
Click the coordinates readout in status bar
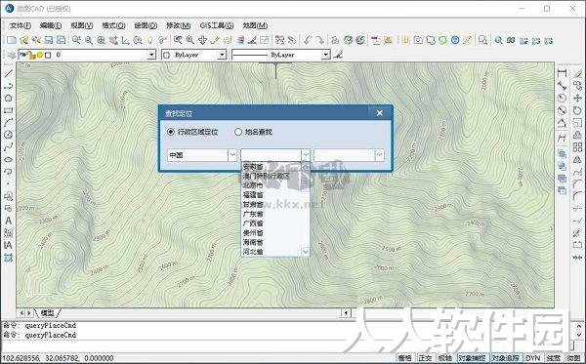[58, 358]
